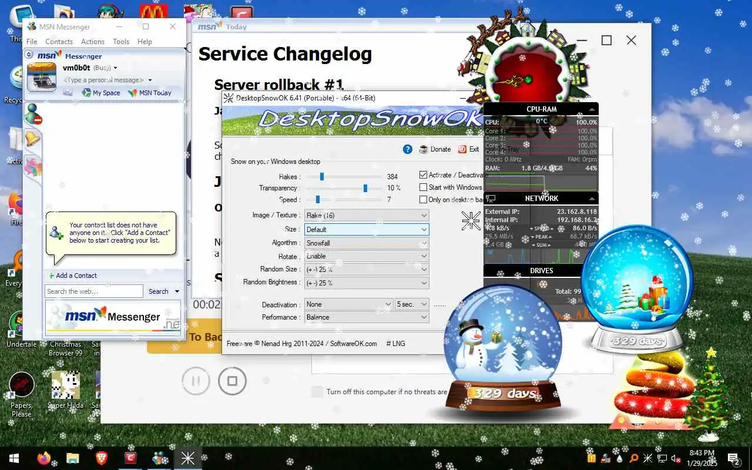Open the personal message dropdown arrow
This screenshot has height=470, width=752.
pyautogui.click(x=150, y=80)
